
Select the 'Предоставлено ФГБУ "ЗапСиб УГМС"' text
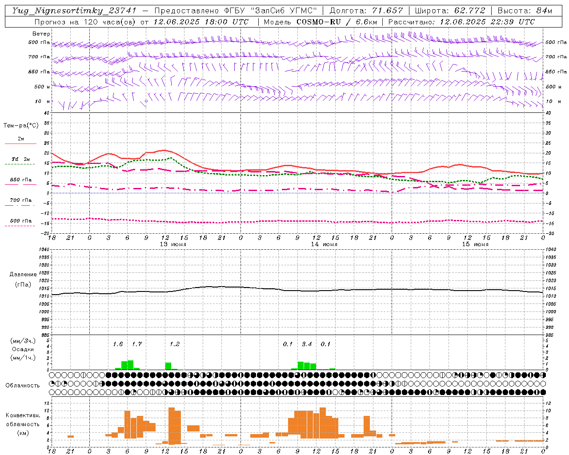pyautogui.click(x=236, y=11)
